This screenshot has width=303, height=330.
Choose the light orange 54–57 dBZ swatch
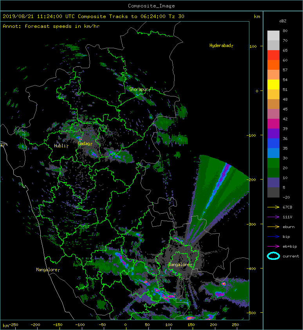click(x=273, y=75)
